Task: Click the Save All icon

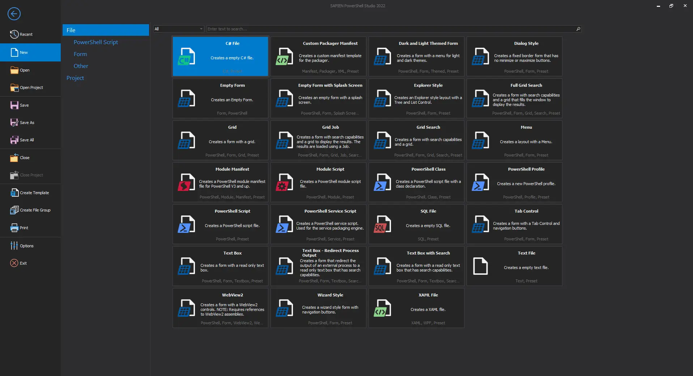Action: [14, 140]
